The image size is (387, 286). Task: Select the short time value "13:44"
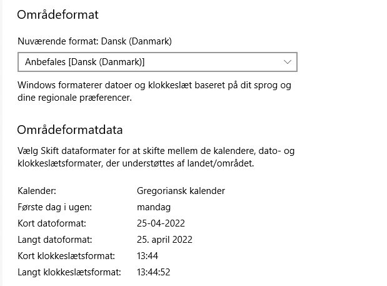point(148,255)
